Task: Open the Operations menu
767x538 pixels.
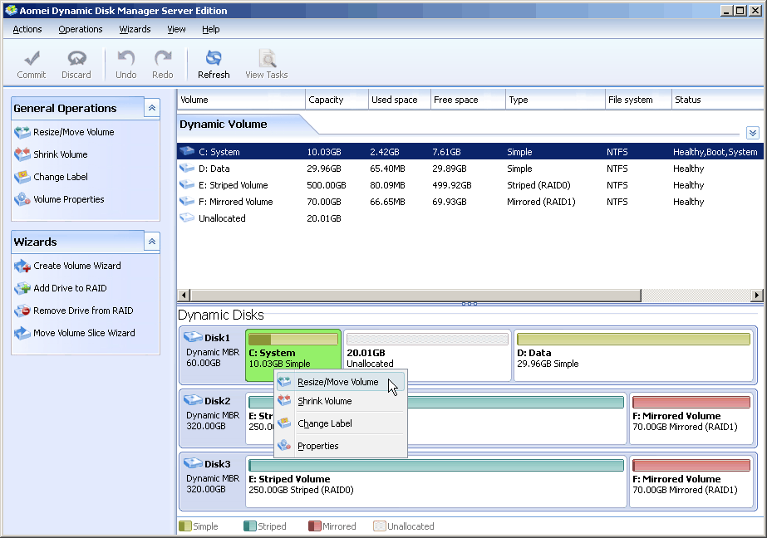Action: coord(80,29)
